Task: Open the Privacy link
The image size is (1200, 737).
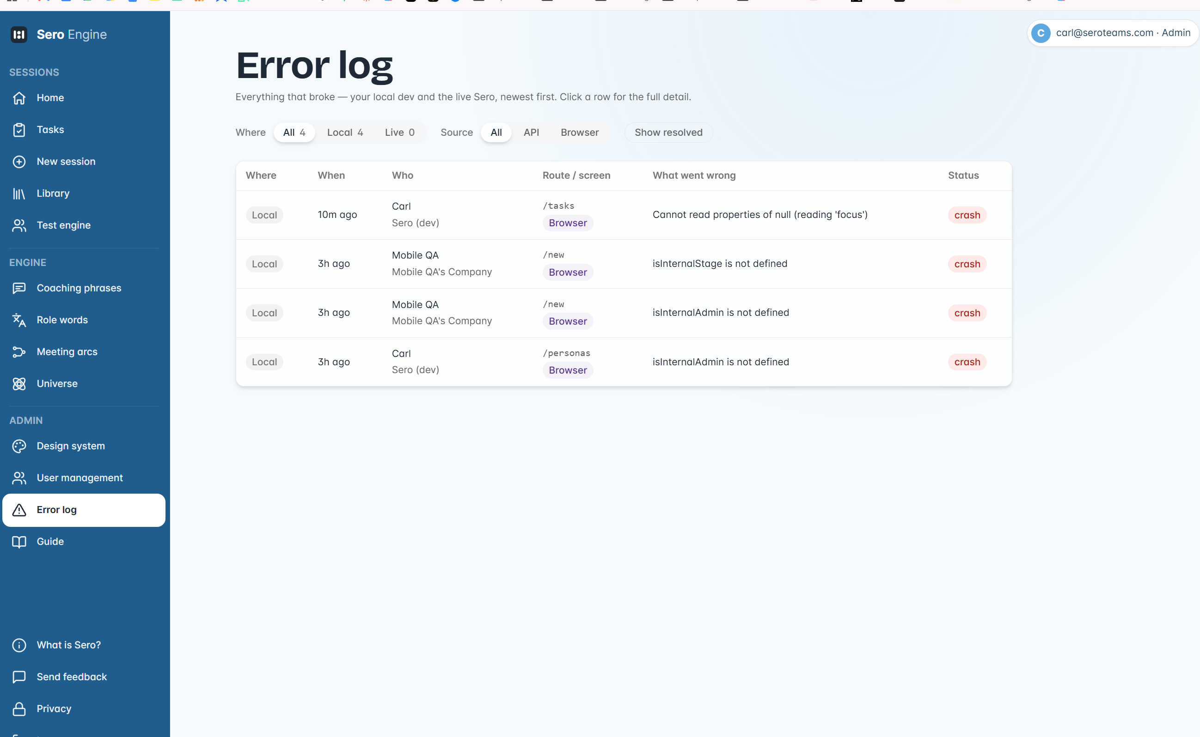Action: click(84, 709)
